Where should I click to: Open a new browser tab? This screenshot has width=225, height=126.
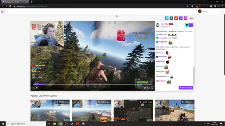click(x=32, y=2)
